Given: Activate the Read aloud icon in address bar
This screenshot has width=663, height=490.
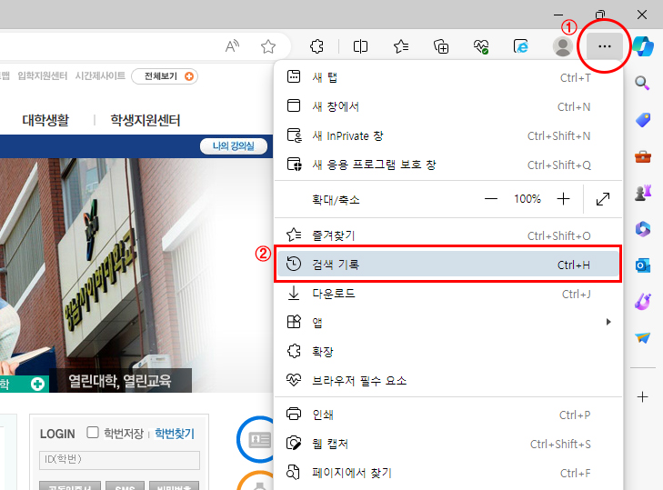Looking at the screenshot, I should tap(232, 46).
